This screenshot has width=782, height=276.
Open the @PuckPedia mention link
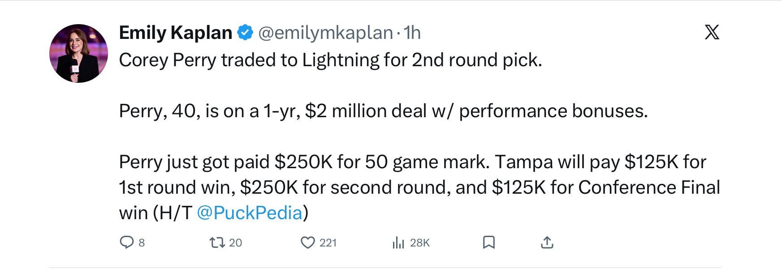249,213
